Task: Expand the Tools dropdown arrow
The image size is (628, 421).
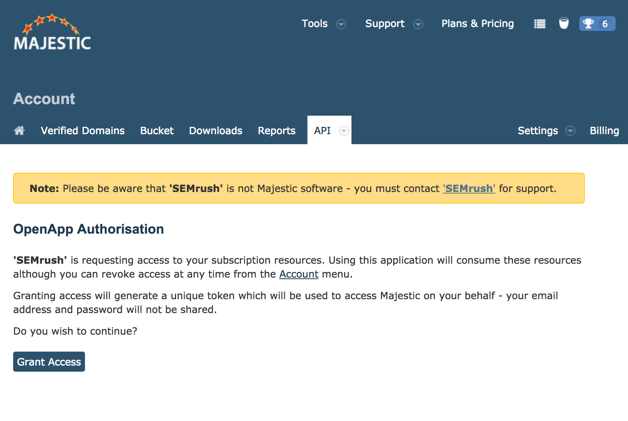Action: click(341, 24)
